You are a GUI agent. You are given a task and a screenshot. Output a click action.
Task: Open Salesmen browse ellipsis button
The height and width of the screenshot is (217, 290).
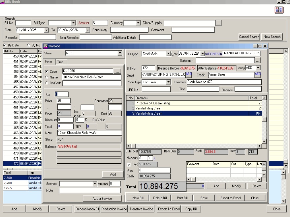(258, 60)
